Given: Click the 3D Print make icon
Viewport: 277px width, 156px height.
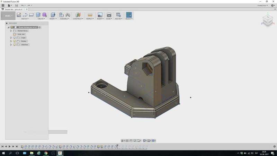Looking at the screenshot, I should click(109, 15).
